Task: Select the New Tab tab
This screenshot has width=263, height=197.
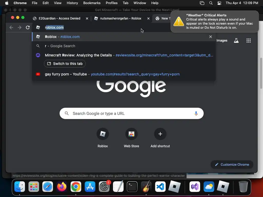Action: click(163, 18)
